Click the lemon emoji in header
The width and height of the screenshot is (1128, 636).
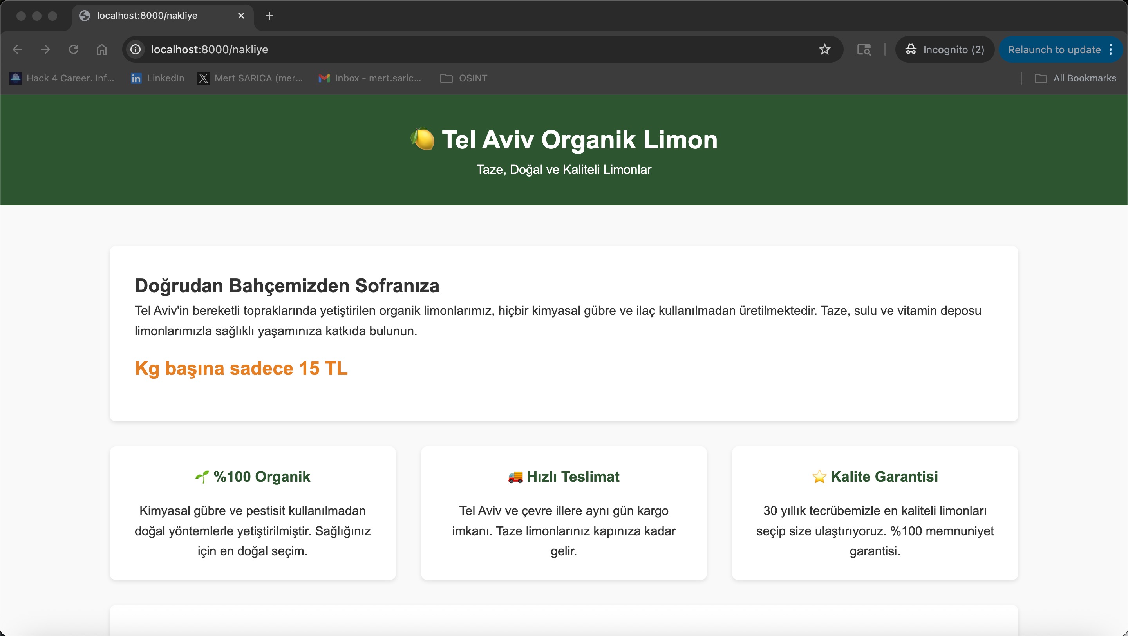(x=423, y=139)
